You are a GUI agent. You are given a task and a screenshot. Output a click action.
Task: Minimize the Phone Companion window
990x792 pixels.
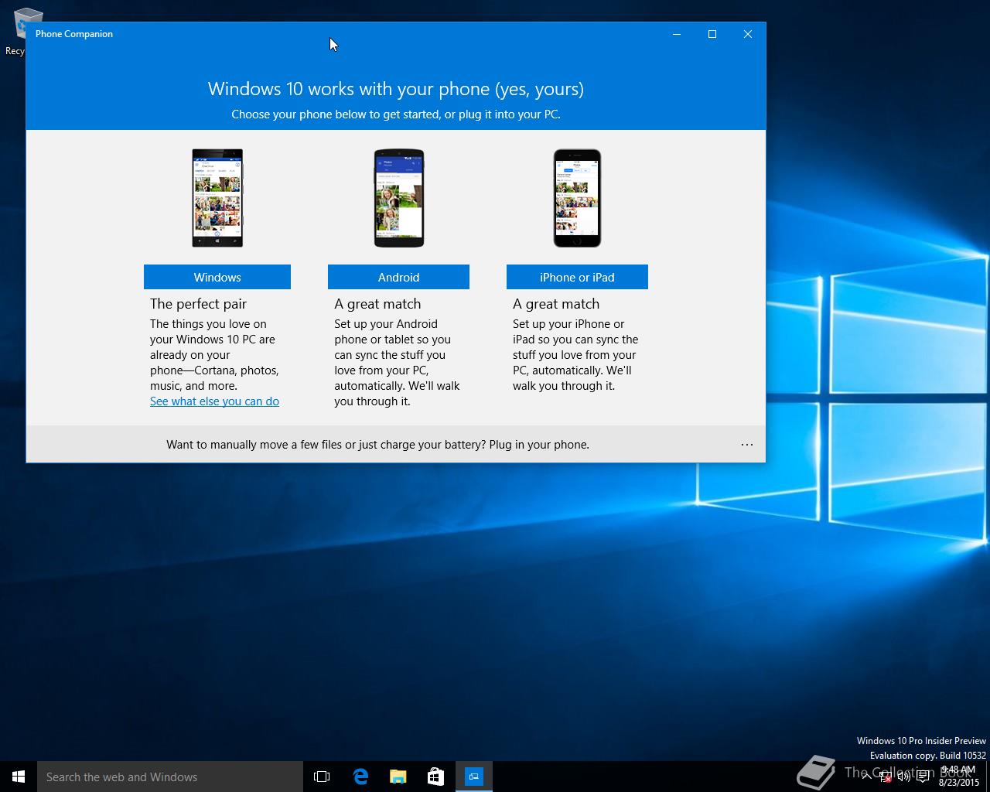point(677,34)
